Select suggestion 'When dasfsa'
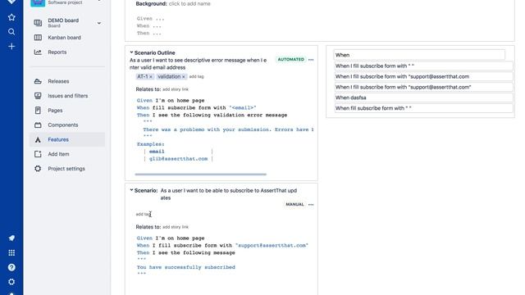Image resolution: width=525 pixels, height=295 pixels. point(423,98)
